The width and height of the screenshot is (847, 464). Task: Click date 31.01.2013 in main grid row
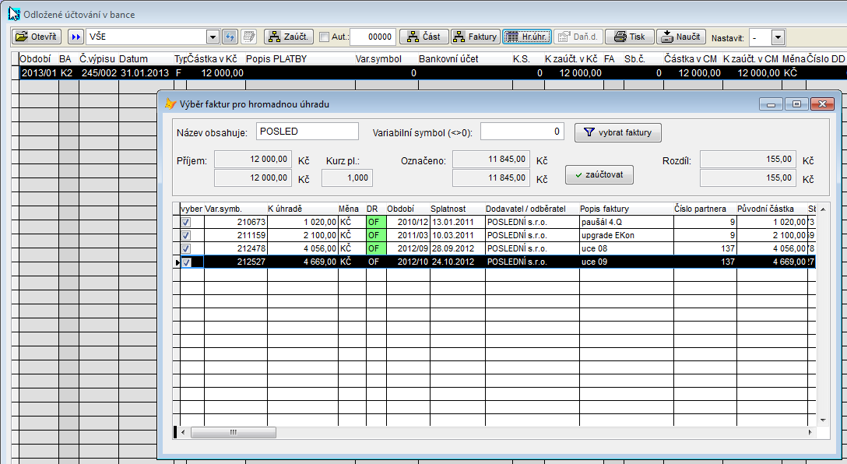tap(144, 73)
